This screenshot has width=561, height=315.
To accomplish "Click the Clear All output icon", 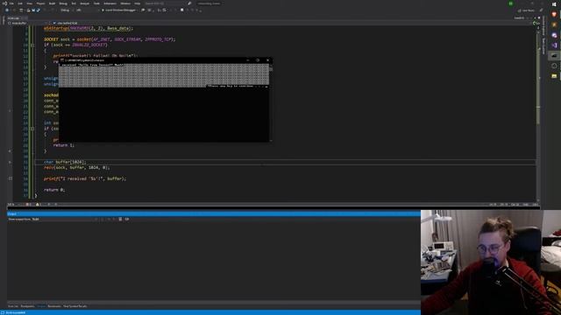I will click(120, 220).
